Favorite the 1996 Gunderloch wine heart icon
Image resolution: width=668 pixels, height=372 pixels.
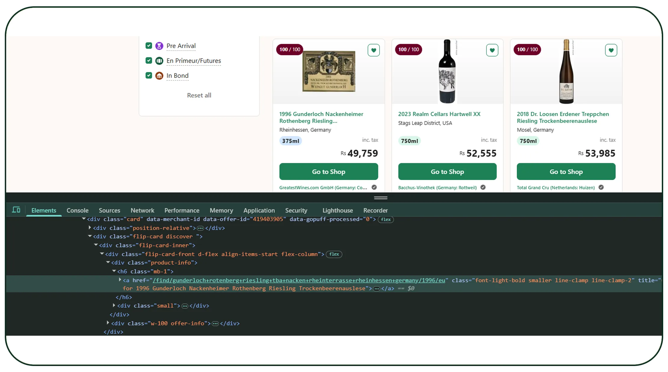coord(374,50)
